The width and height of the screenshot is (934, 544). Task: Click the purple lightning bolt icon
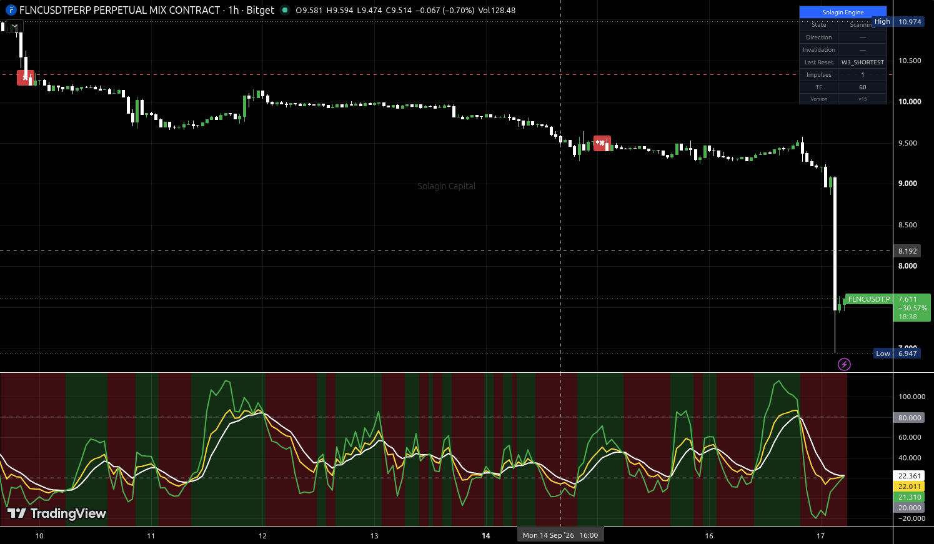tap(844, 364)
